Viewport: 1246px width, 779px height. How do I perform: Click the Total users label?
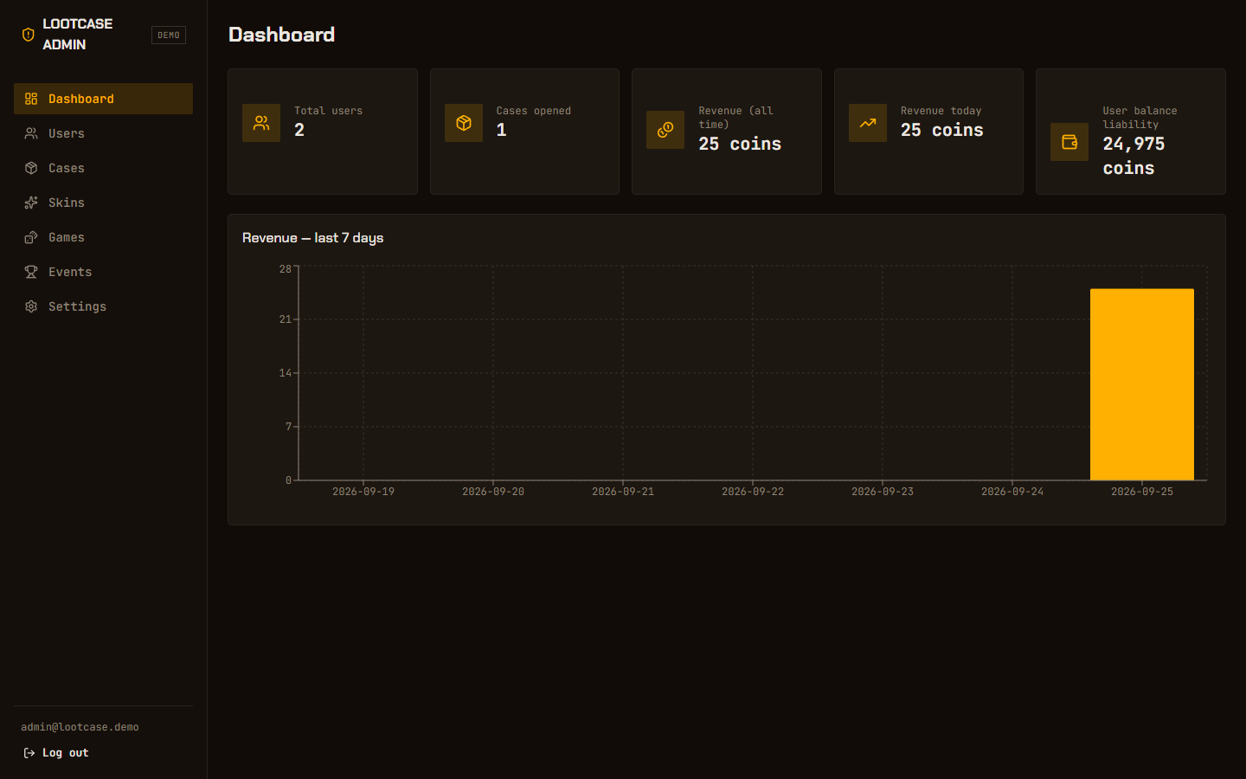(x=328, y=111)
